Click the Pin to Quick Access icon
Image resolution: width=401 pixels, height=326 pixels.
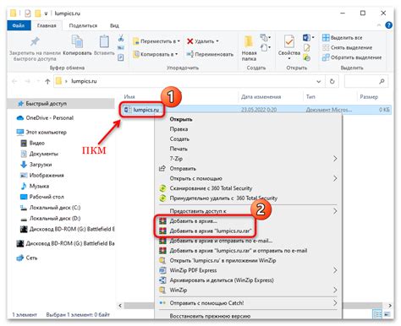[x=35, y=41]
